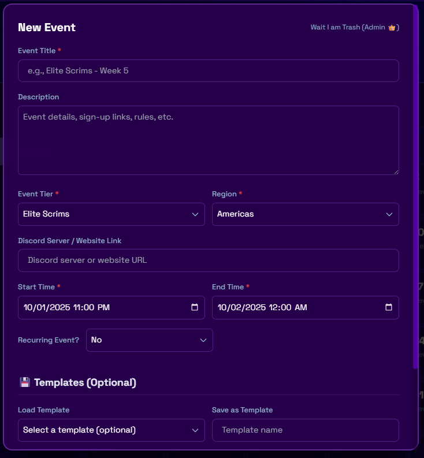
Task: Click the 'End Time' label
Action: pos(228,287)
